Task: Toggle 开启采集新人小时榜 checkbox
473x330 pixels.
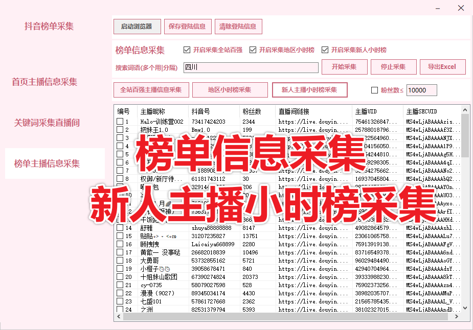Action: coord(325,50)
